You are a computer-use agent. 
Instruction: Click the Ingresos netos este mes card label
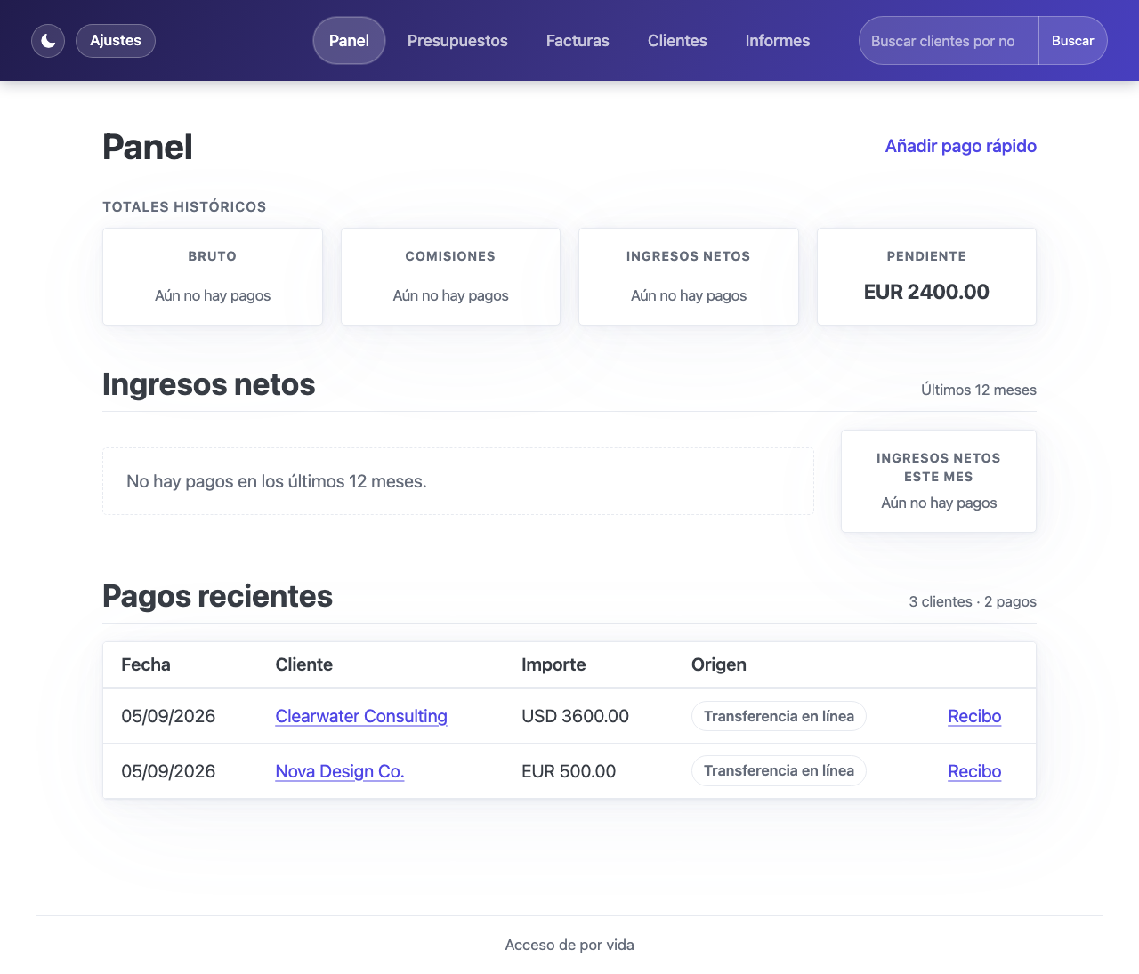pyautogui.click(x=939, y=467)
